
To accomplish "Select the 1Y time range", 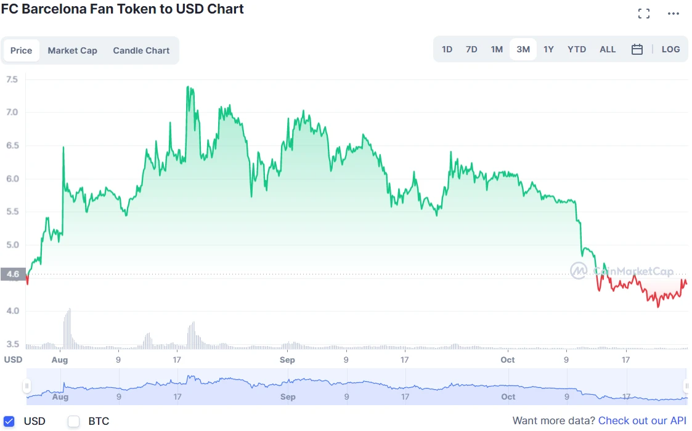I will coord(548,49).
